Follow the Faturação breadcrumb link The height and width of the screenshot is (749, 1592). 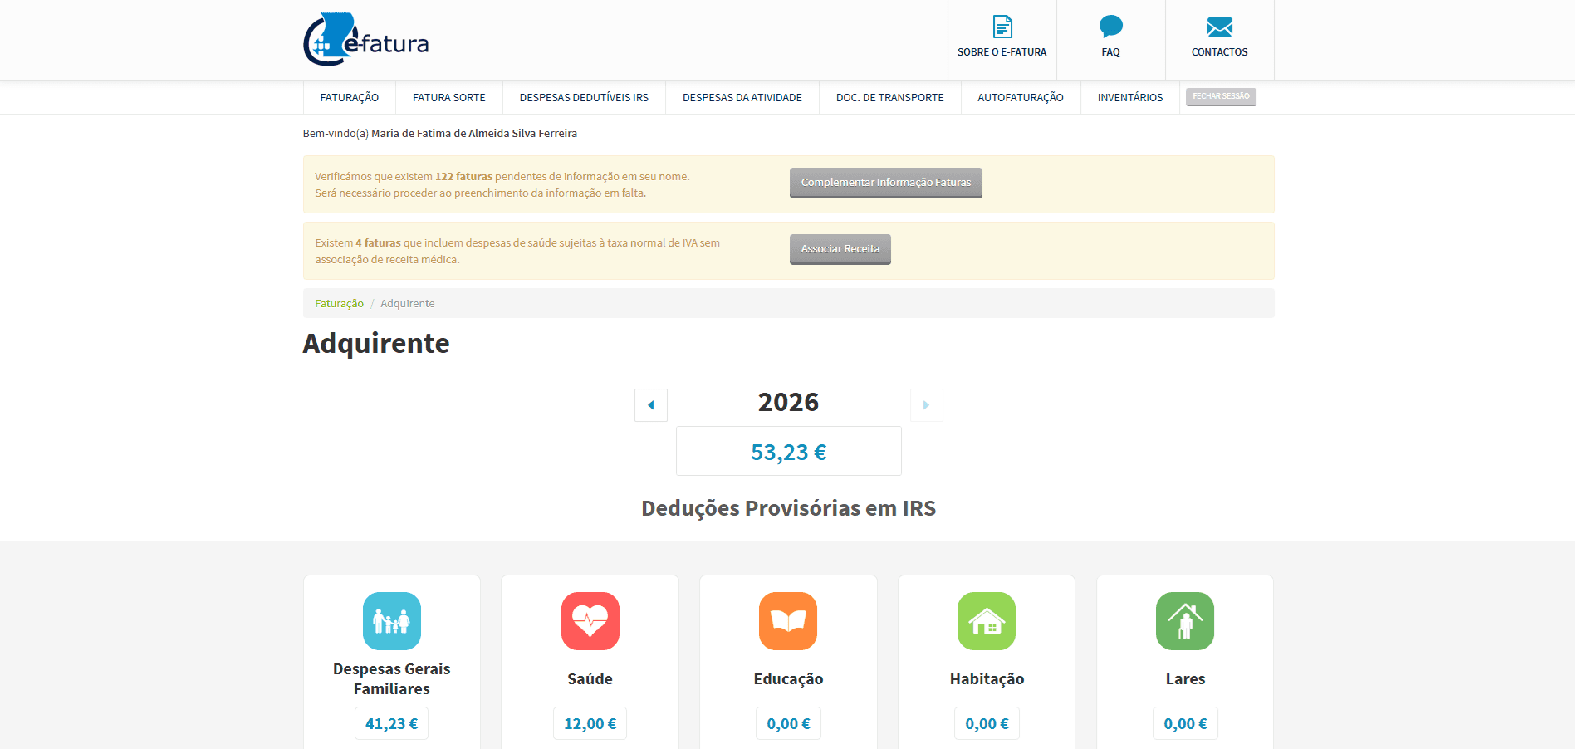click(x=338, y=303)
